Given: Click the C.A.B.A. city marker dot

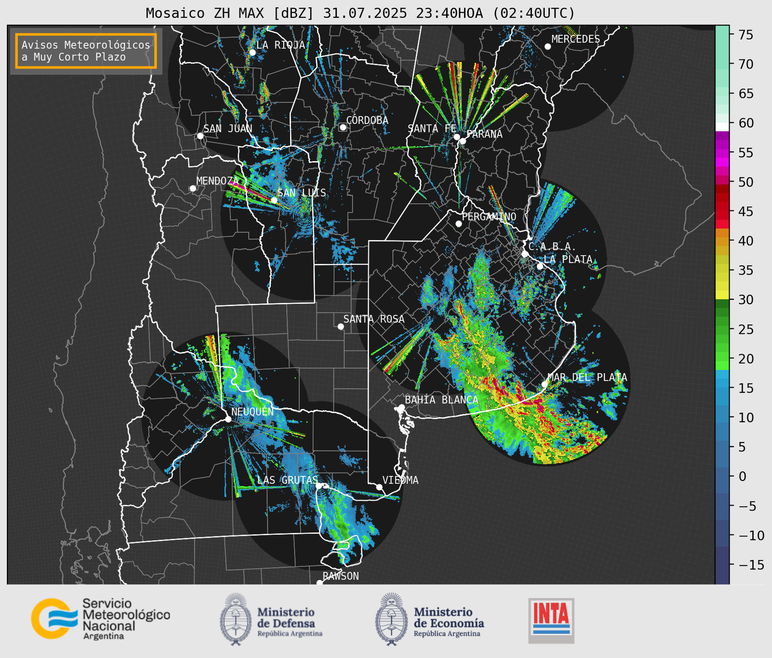Looking at the screenshot, I should point(525,254).
